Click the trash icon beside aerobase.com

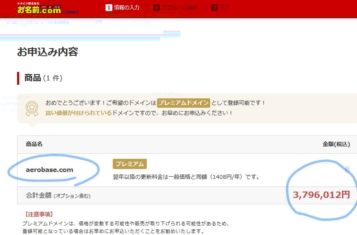click(347, 169)
